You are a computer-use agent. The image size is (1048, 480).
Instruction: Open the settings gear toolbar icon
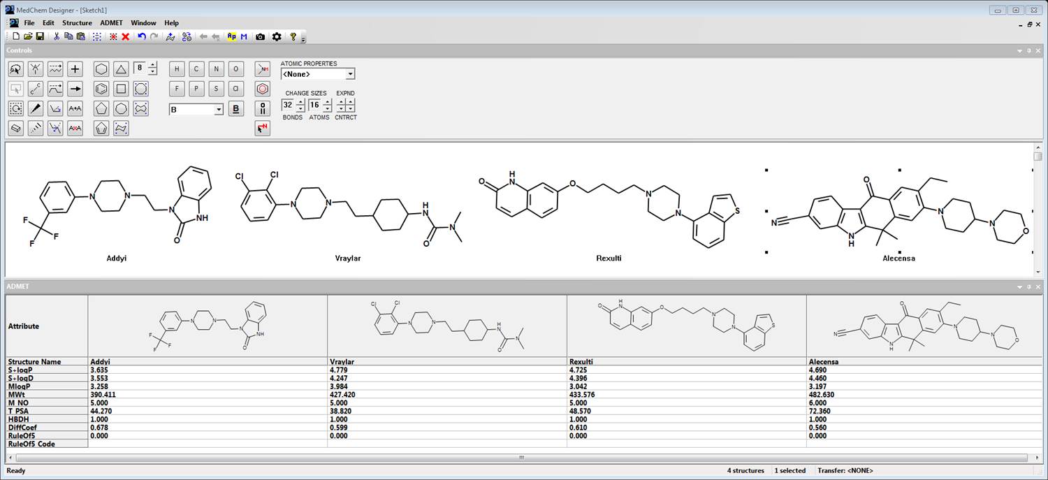coord(277,36)
